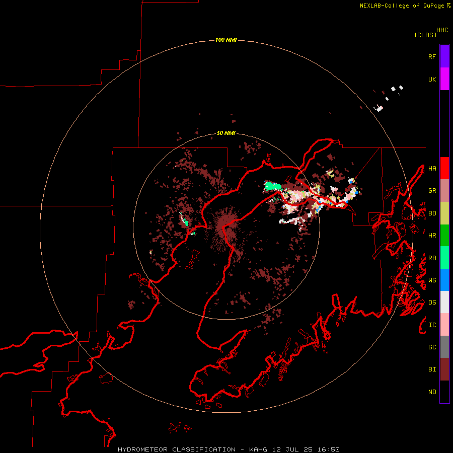Image resolution: width=453 pixels, height=453 pixels.
Task: Click the 50 NMI range ring label
Action: 226,133
